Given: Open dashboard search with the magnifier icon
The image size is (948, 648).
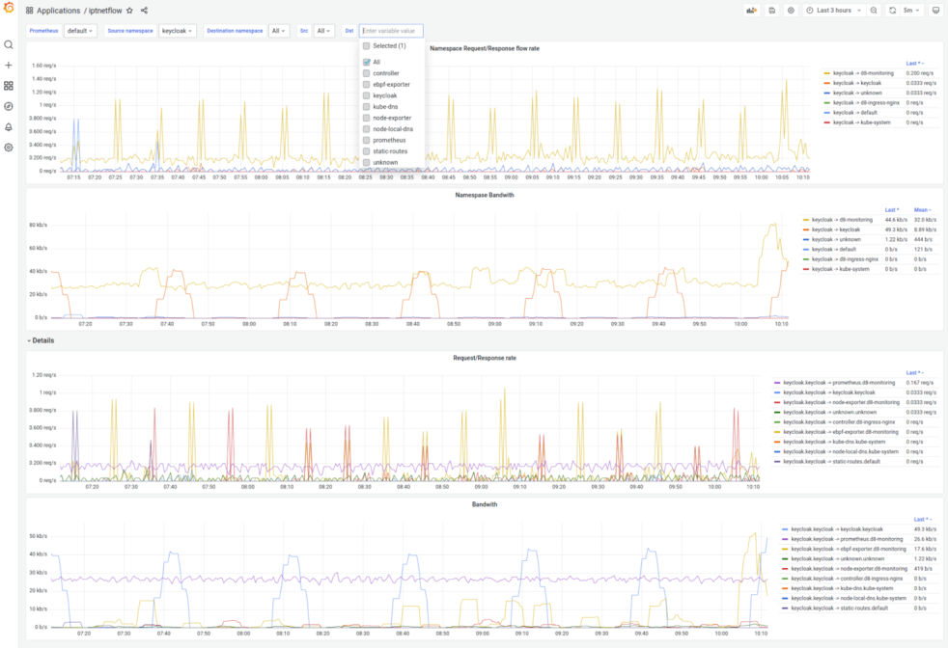Looking at the screenshot, I should click(x=8, y=44).
